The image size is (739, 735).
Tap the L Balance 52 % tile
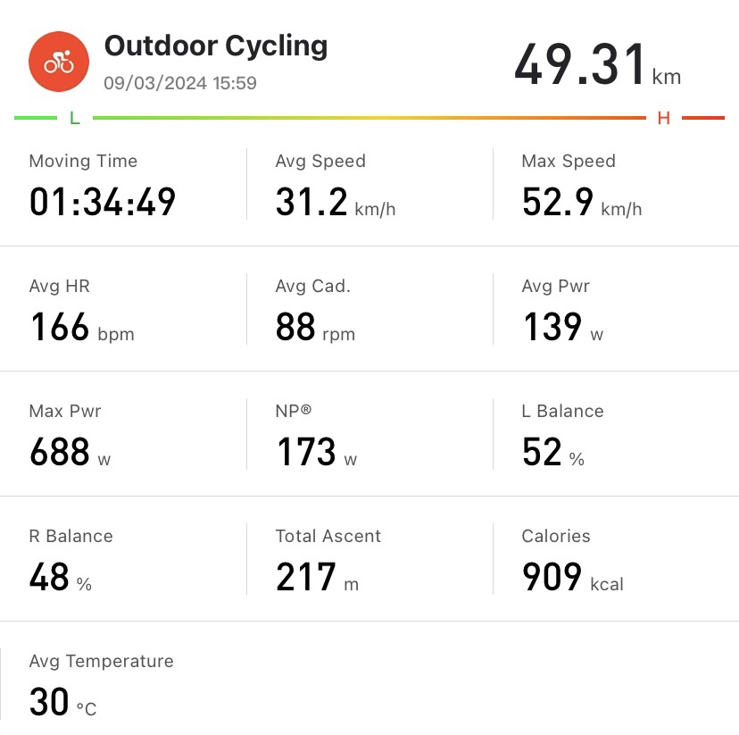coord(616,434)
